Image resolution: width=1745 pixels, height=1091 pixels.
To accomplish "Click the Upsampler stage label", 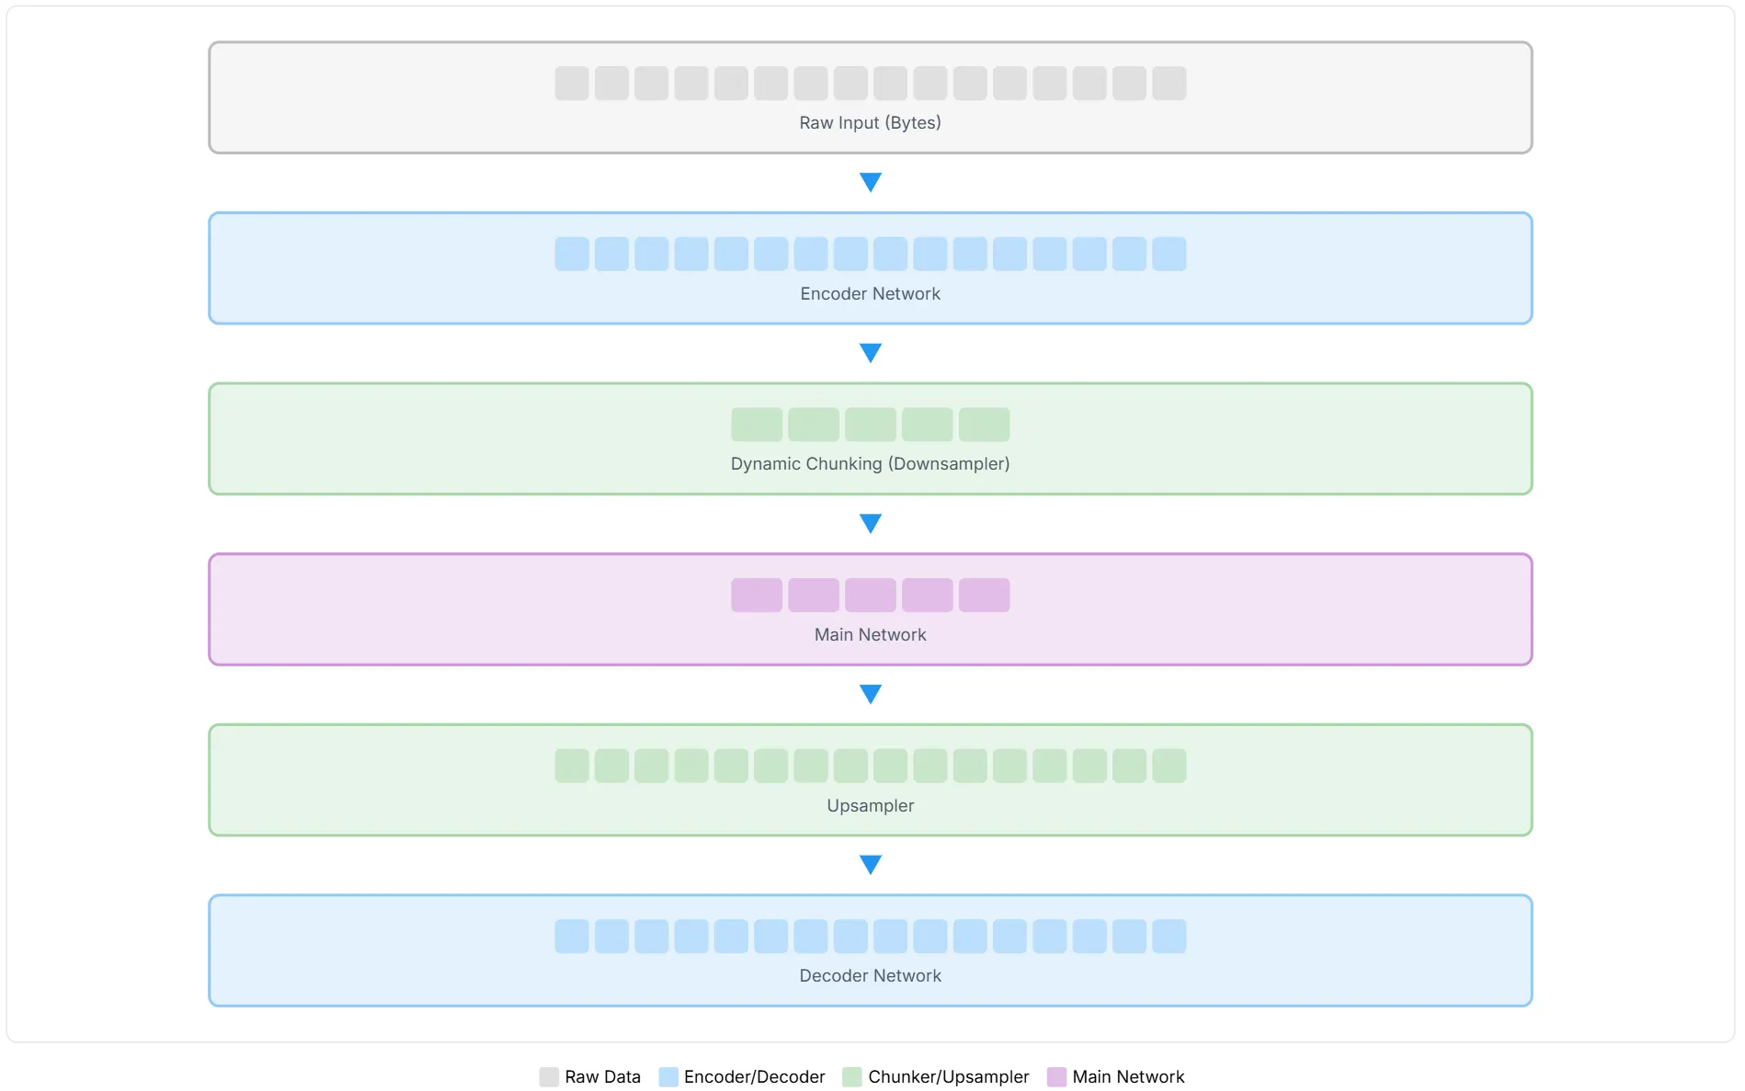I will click(870, 806).
